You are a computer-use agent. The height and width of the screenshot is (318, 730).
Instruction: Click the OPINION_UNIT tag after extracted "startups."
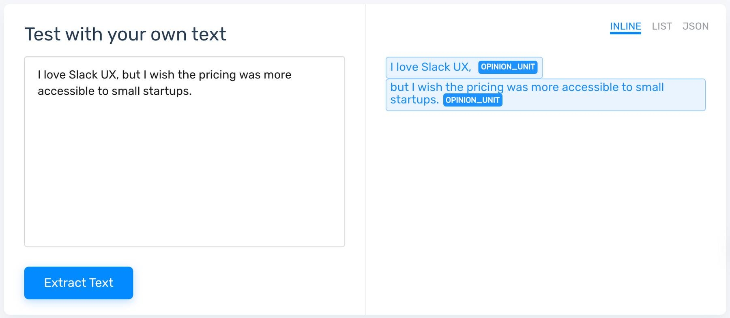(472, 100)
